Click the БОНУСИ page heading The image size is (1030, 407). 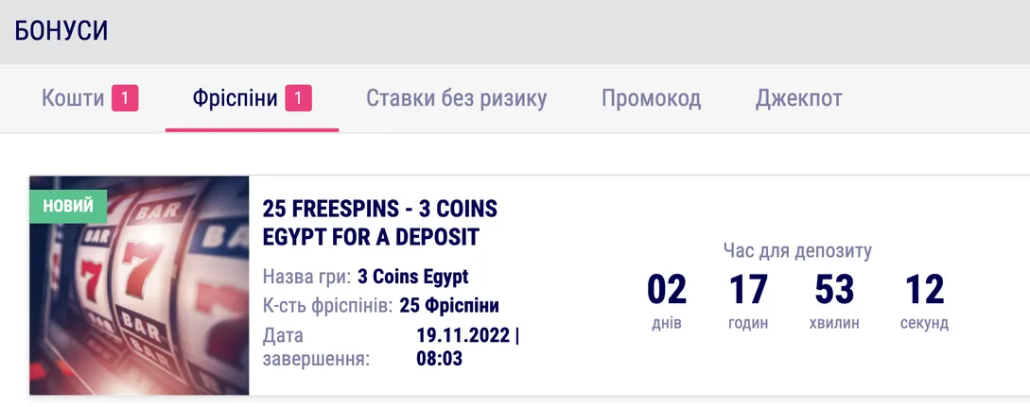[61, 31]
